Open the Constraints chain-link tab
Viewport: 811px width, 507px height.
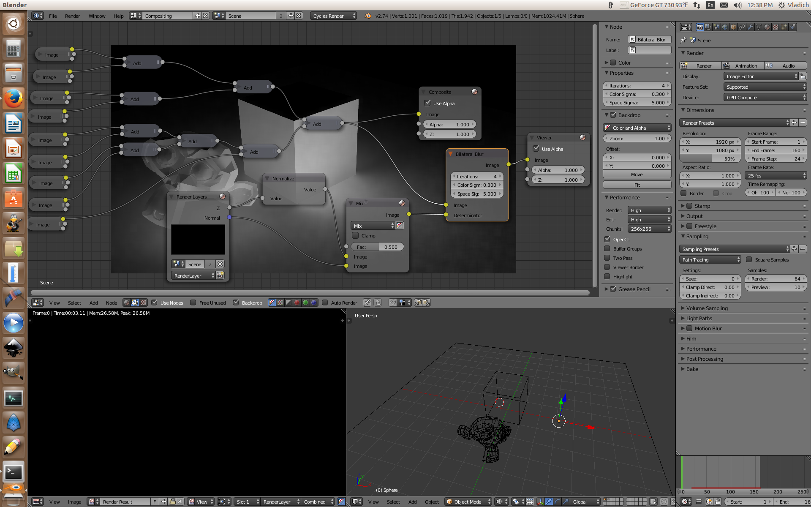pyautogui.click(x=742, y=27)
